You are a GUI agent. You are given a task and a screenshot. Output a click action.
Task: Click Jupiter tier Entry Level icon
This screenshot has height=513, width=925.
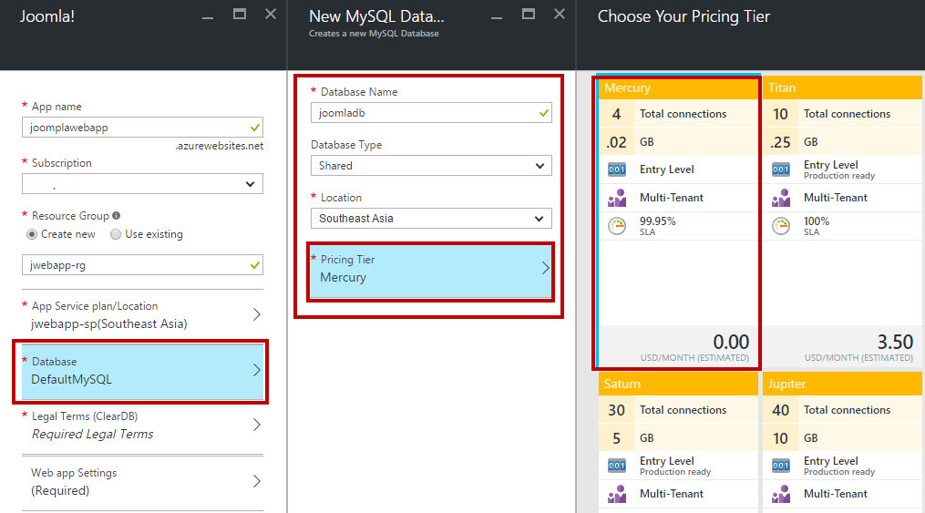pos(780,466)
